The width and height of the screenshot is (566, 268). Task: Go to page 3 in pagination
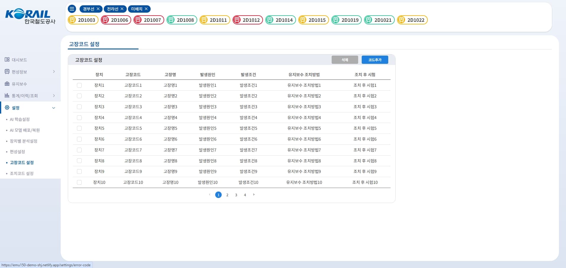[236, 195]
